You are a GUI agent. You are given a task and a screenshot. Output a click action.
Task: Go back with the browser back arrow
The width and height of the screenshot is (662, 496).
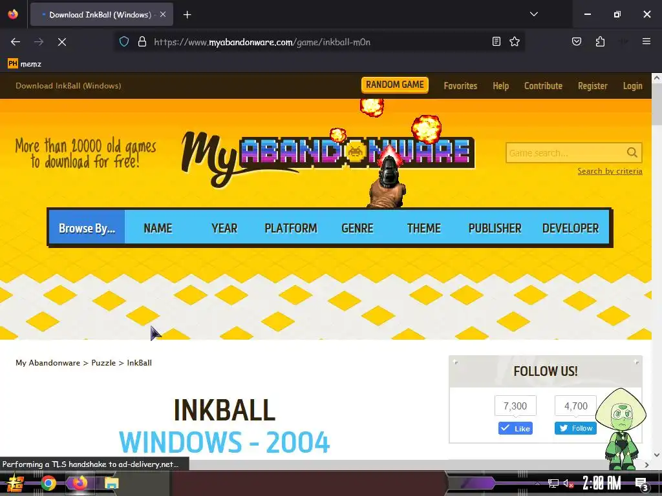(x=16, y=42)
